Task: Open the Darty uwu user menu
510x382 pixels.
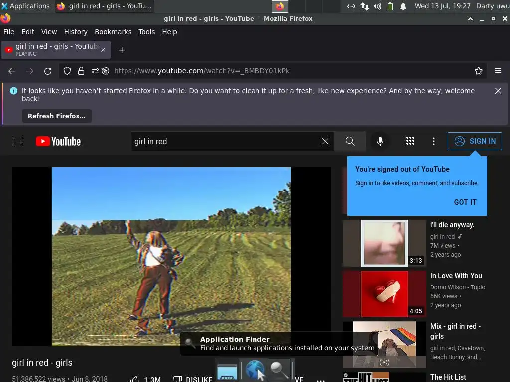Action: pos(493,6)
